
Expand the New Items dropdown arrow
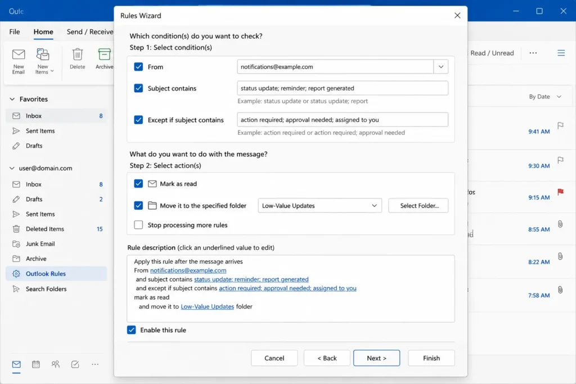[52, 71]
